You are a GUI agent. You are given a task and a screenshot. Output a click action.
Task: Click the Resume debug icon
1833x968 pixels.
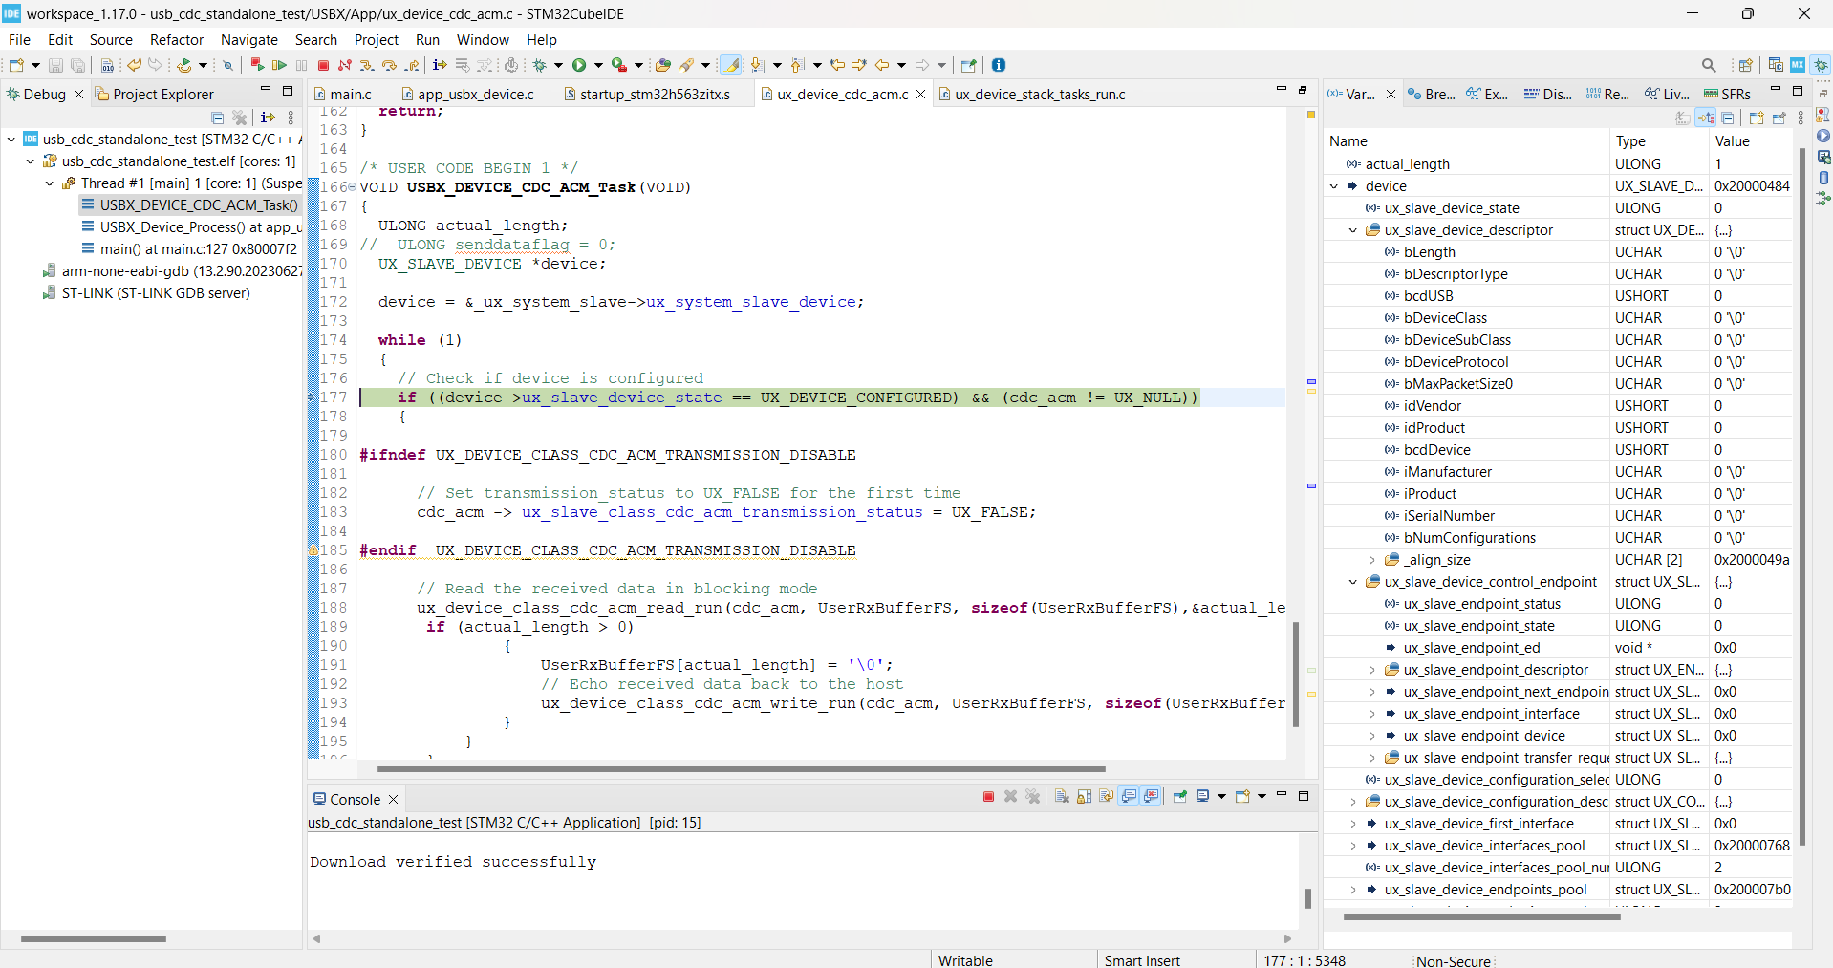280,64
